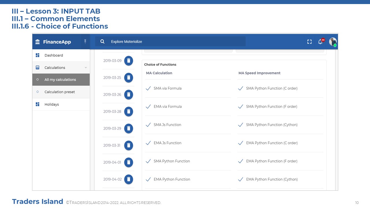Collapse the Calculations menu chevron
This screenshot has height=208, width=370.
(86, 68)
